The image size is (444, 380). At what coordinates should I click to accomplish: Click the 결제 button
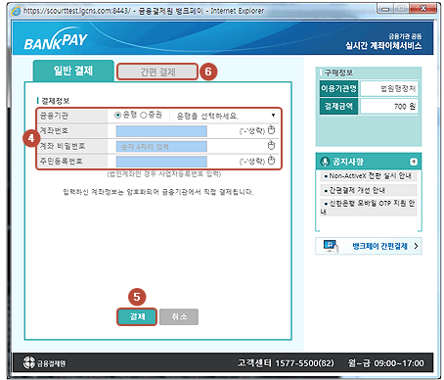tap(137, 316)
